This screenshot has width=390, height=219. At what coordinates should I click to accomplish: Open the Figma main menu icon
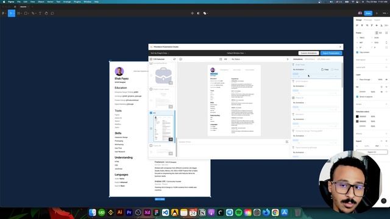(x=3, y=13)
